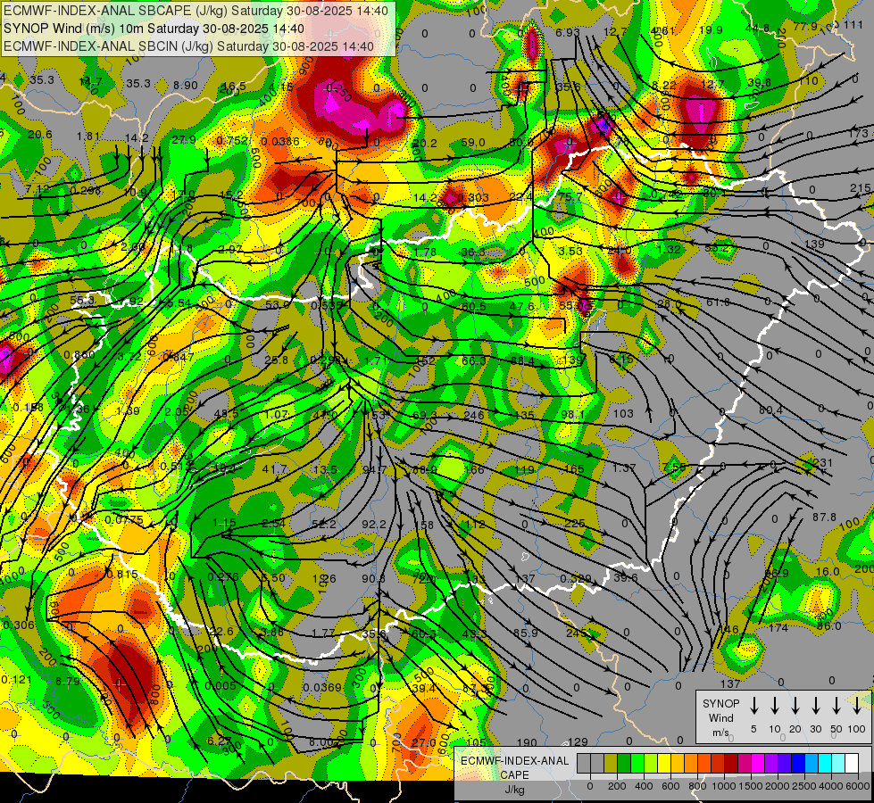The width and height of the screenshot is (874, 803).
Task: Click the map value 41.7
Action: 275,468
